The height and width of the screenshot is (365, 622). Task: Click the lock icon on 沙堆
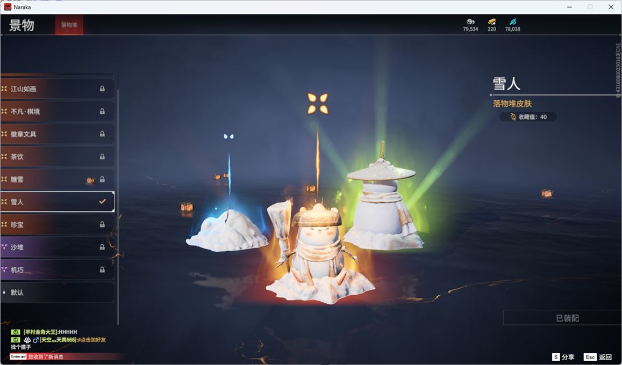[102, 246]
